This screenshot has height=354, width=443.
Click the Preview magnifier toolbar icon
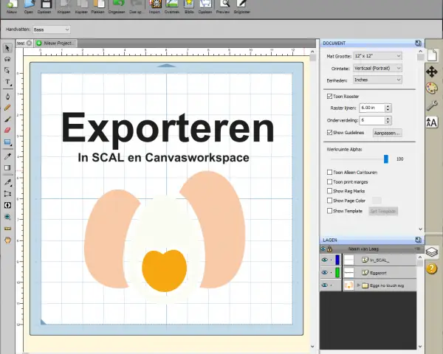[x=224, y=4]
